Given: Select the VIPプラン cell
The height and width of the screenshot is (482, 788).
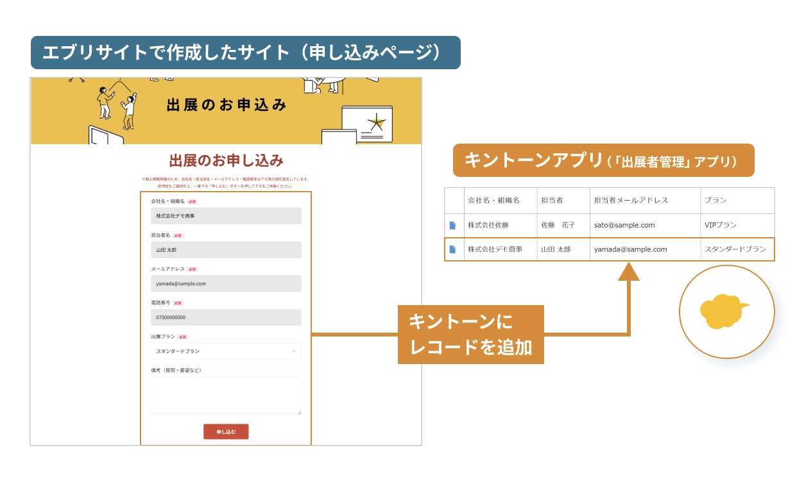Looking at the screenshot, I should click(x=737, y=226).
